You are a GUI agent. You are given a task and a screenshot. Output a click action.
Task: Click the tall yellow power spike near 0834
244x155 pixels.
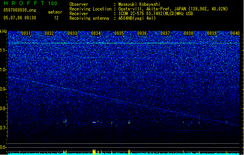pyautogui.click(x=94, y=152)
